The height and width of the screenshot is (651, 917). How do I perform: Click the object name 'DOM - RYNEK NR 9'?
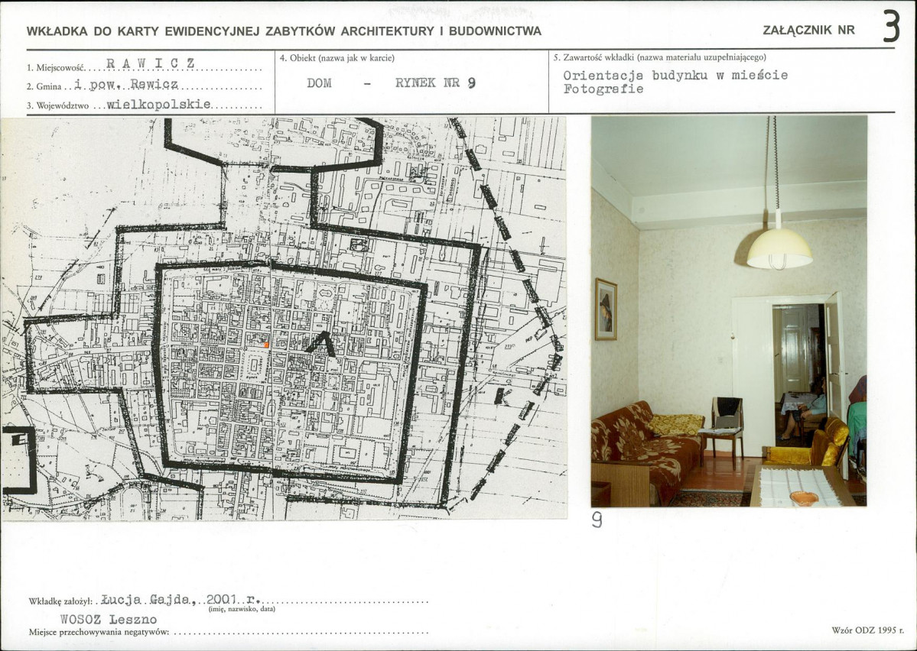click(x=391, y=83)
